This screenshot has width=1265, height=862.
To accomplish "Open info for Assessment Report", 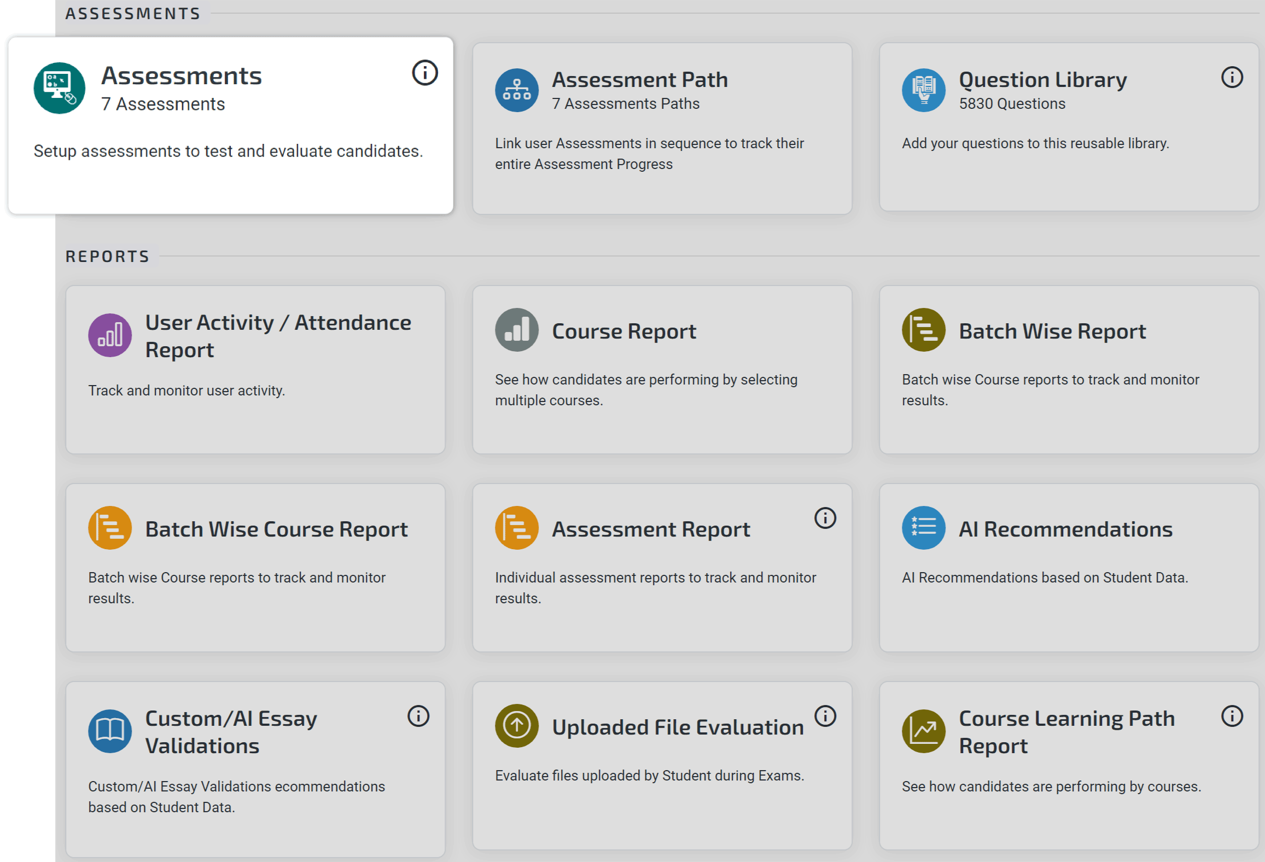I will coord(826,519).
